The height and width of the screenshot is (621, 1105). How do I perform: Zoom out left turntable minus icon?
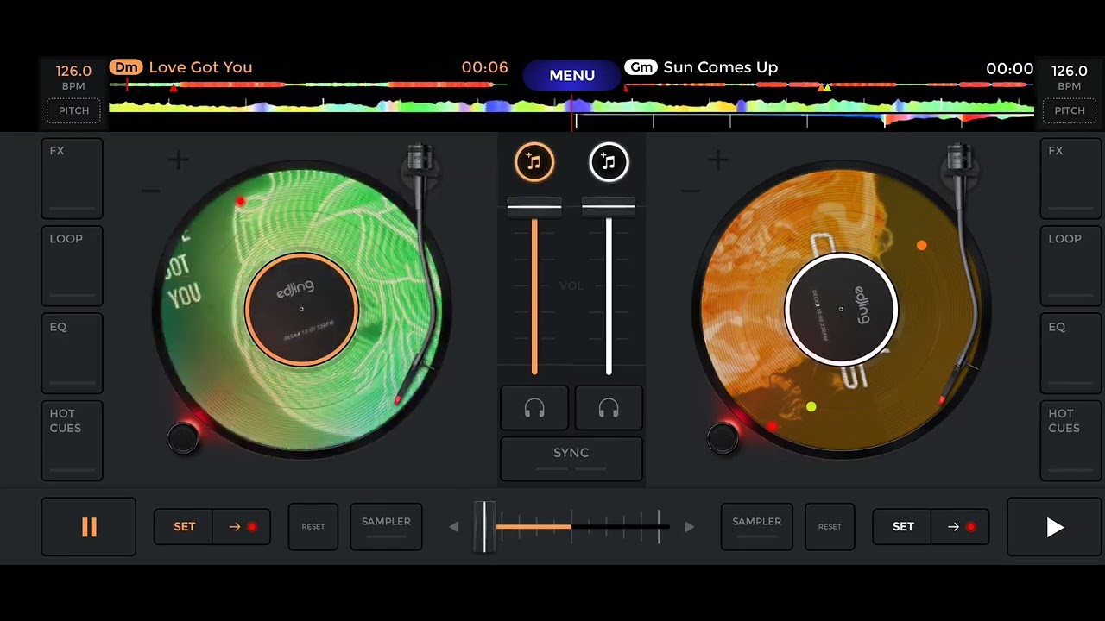[150, 191]
